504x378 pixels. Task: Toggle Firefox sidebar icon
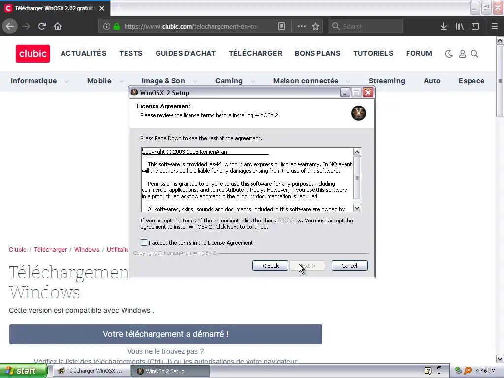tap(475, 27)
